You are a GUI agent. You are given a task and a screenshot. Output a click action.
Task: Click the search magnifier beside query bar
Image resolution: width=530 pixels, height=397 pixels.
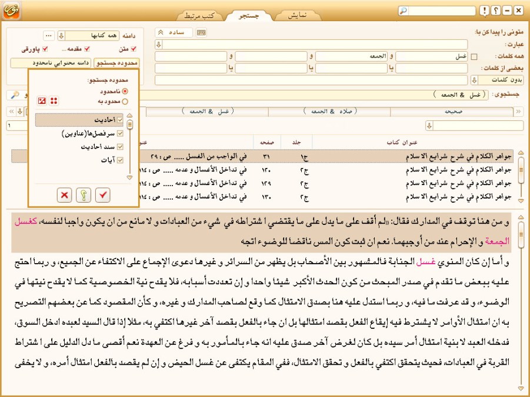[15, 95]
